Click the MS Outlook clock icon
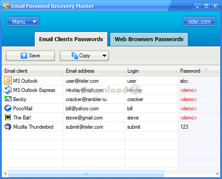The width and height of the screenshot is (222, 179). [8, 81]
